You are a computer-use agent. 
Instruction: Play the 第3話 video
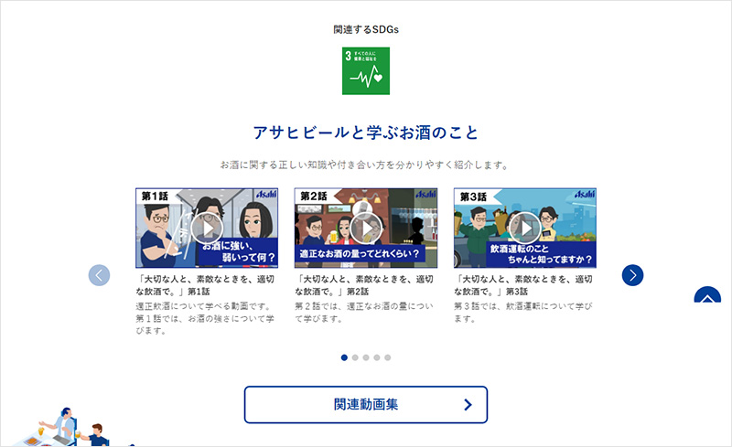click(524, 229)
